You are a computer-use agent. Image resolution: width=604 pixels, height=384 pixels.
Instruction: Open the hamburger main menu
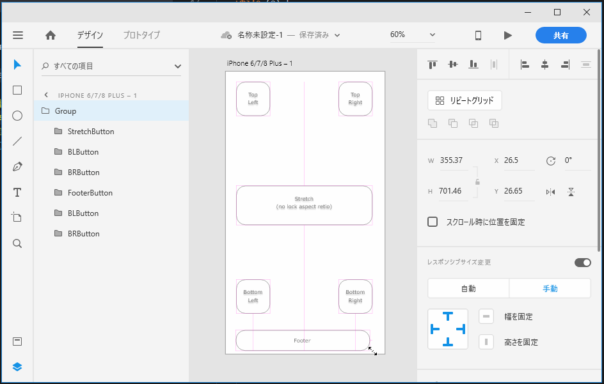[x=18, y=35]
